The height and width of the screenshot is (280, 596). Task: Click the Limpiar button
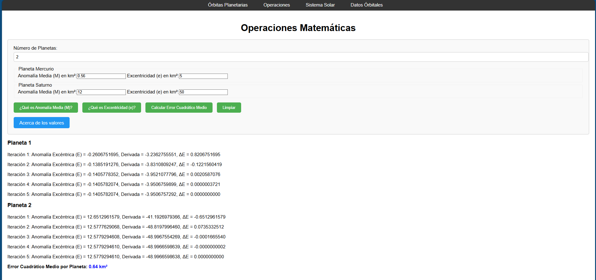(229, 107)
